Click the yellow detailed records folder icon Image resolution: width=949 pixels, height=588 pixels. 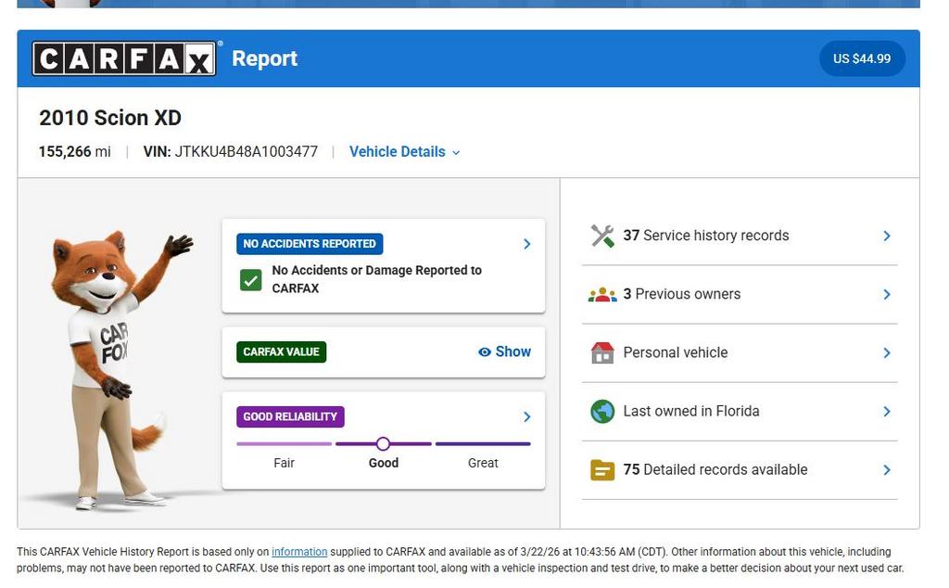602,470
